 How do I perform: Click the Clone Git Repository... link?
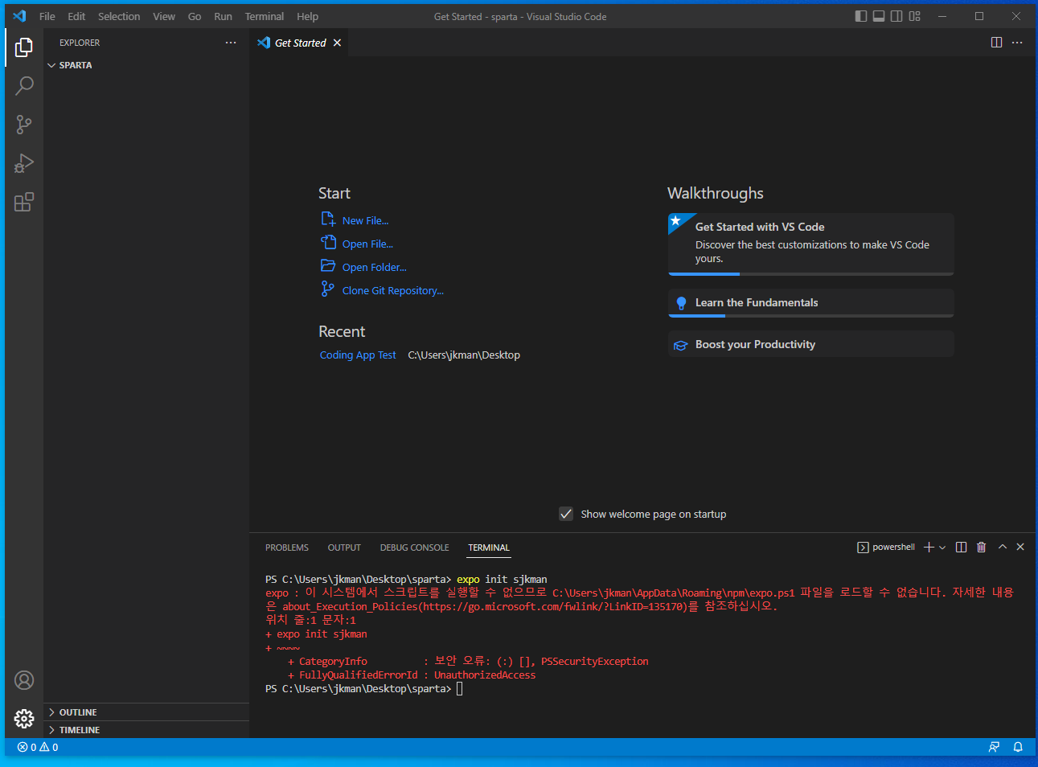[393, 291]
